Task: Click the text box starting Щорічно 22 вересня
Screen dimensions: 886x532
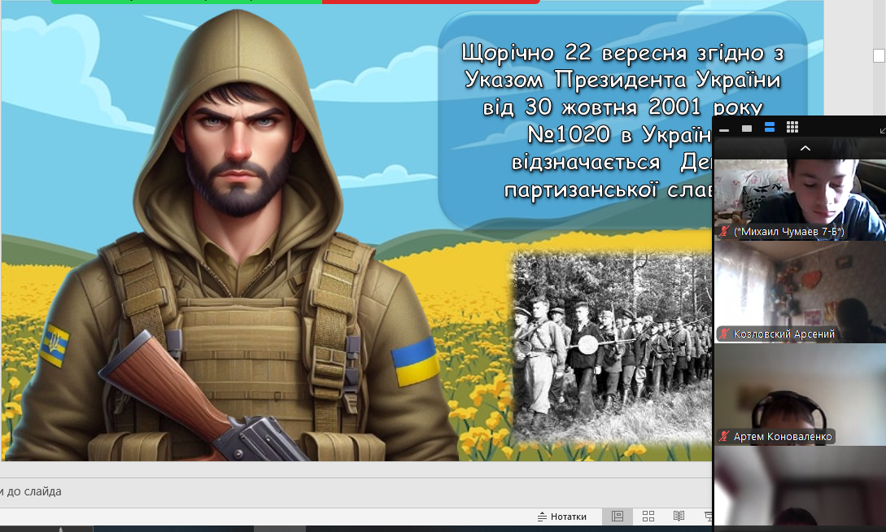Action: click(622, 121)
